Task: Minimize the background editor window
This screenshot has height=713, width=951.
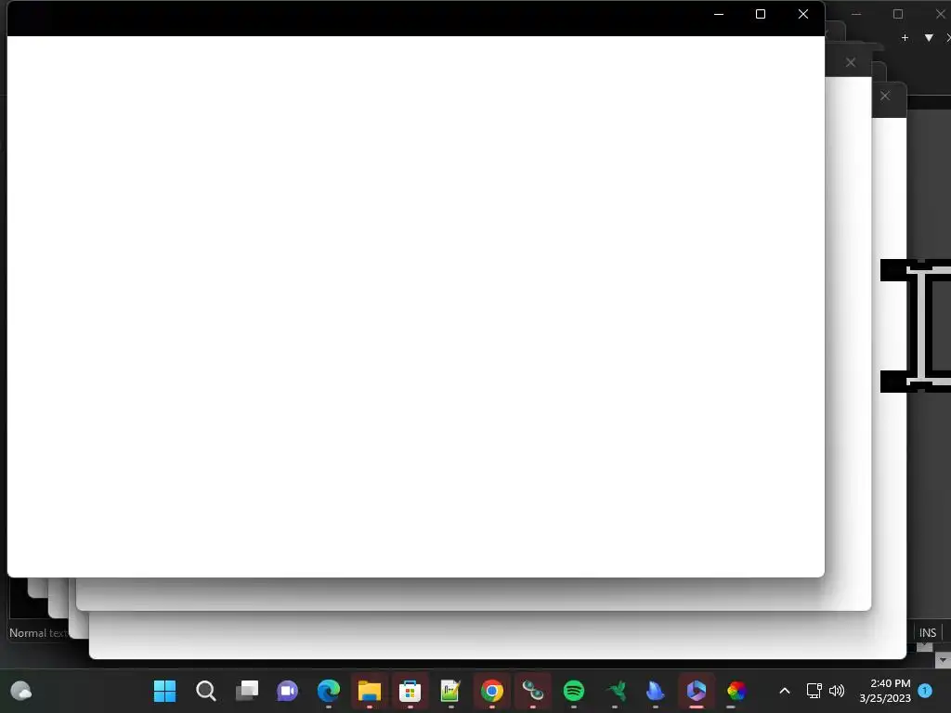Action: click(855, 14)
